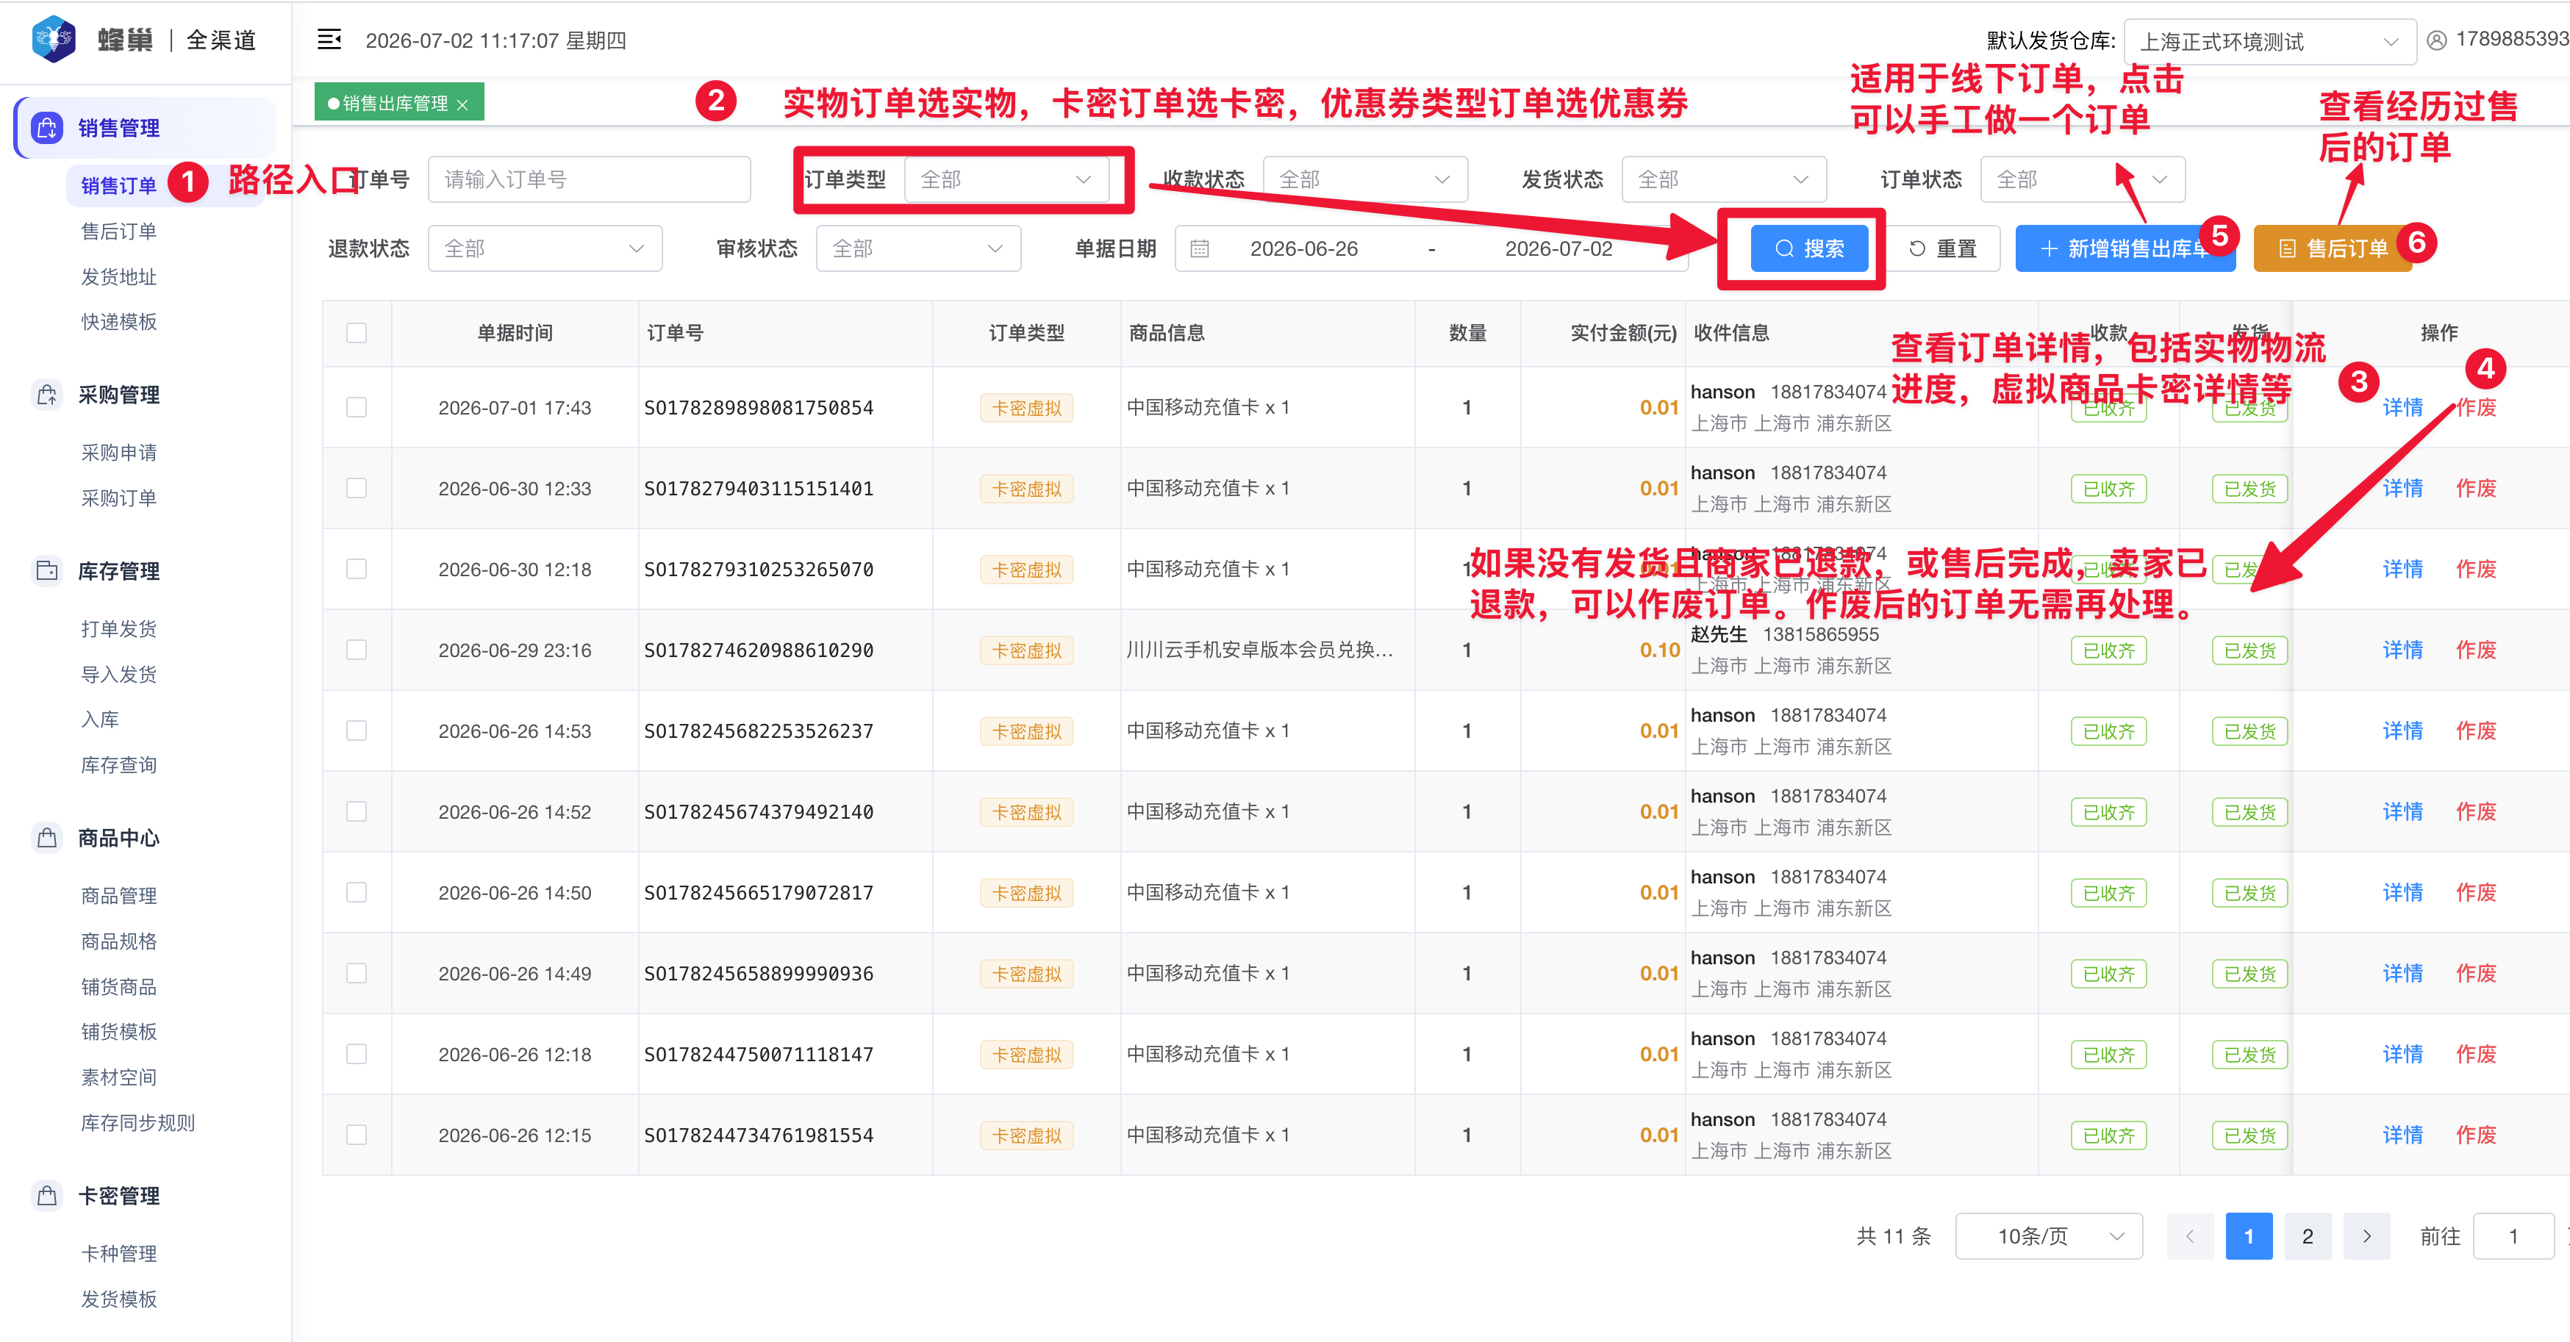2570x1342 pixels.
Task: Click the 重置 reset button
Action: tap(1942, 248)
